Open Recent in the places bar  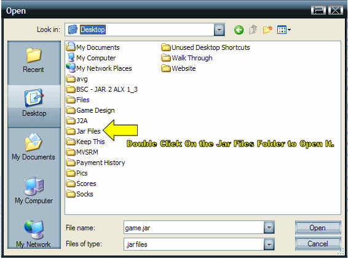(x=34, y=61)
